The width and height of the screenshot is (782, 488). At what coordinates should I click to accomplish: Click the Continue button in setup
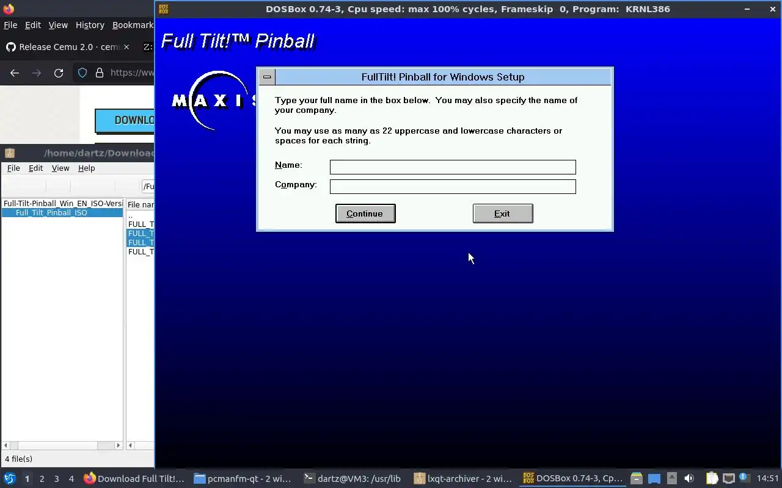(x=365, y=213)
